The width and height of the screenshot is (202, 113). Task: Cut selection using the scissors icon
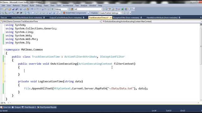click(21, 9)
